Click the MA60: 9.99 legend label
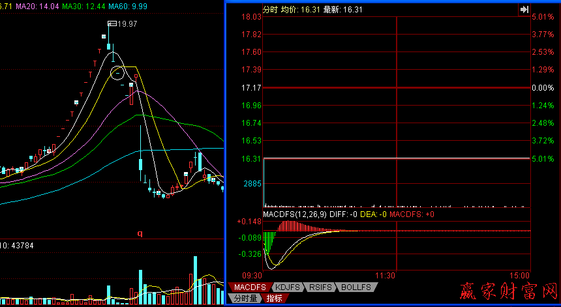Viewport: 561px width, 307px height. pyautogui.click(x=125, y=5)
